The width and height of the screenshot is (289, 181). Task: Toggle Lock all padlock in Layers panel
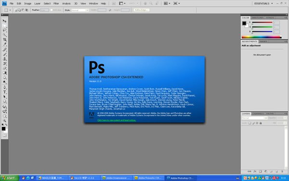(261, 123)
